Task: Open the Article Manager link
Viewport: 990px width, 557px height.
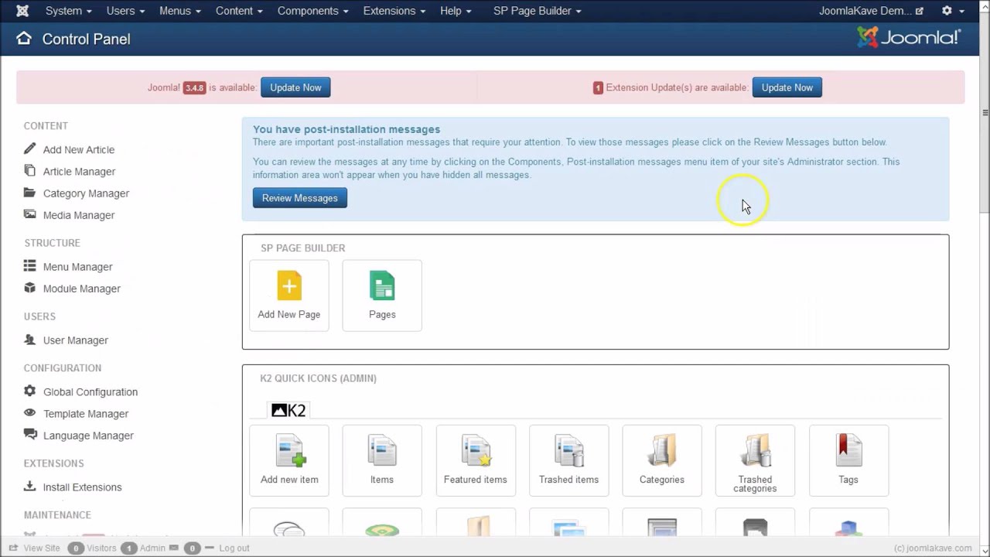Action: (79, 172)
